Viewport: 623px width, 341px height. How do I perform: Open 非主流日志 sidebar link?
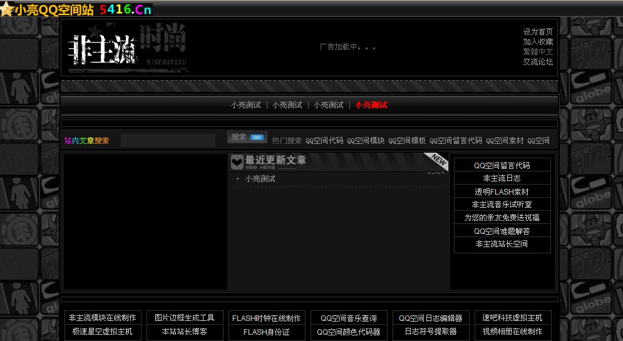coord(502,178)
